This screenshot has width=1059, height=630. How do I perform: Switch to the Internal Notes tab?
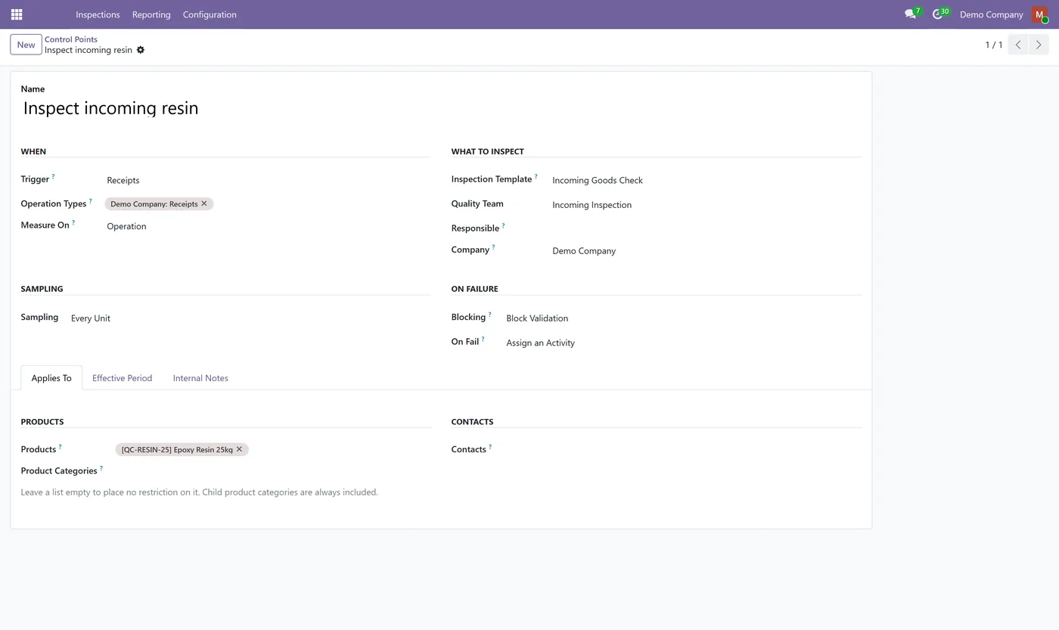(x=200, y=378)
